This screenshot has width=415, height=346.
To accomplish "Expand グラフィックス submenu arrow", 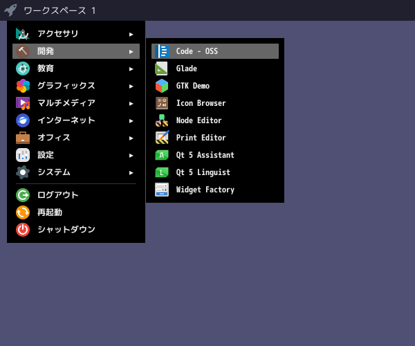I will pos(131,86).
